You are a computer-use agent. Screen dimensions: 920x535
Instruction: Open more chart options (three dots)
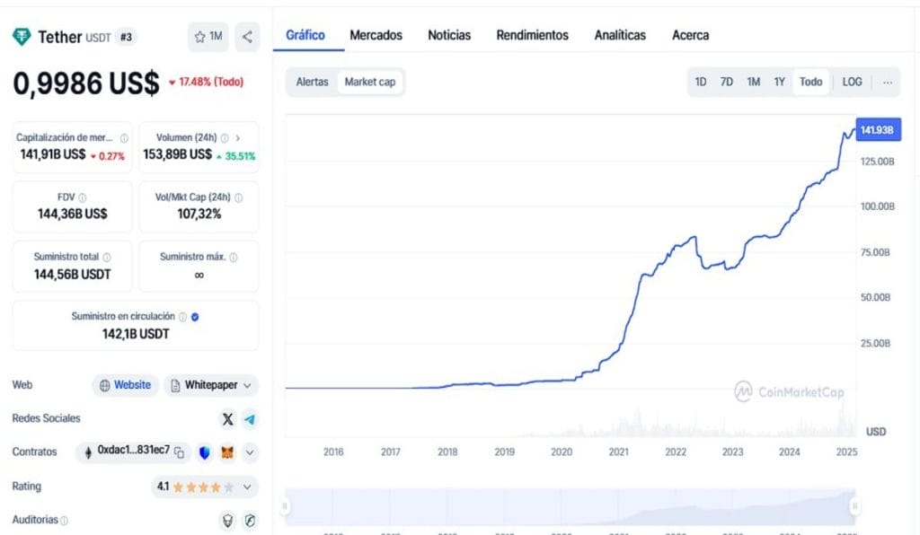(x=888, y=82)
